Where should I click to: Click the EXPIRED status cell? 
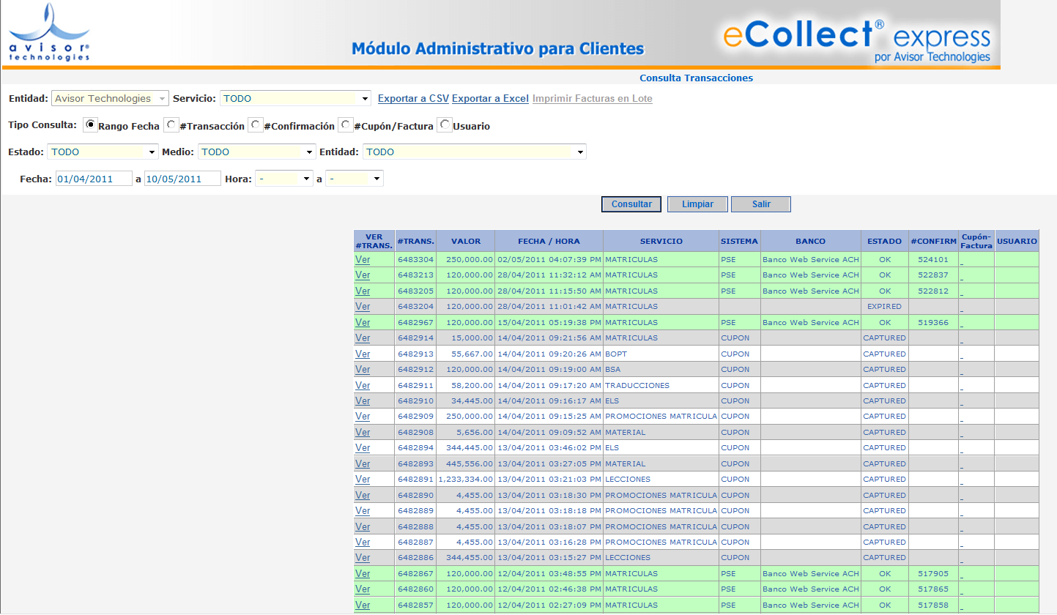(x=884, y=307)
